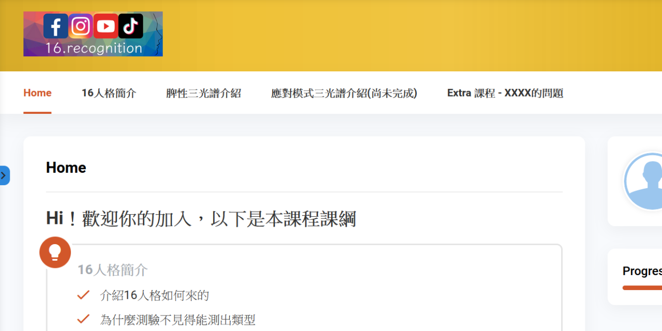Click the 介紹16人格如何來的 item text
This screenshot has width=662, height=331.
155,295
